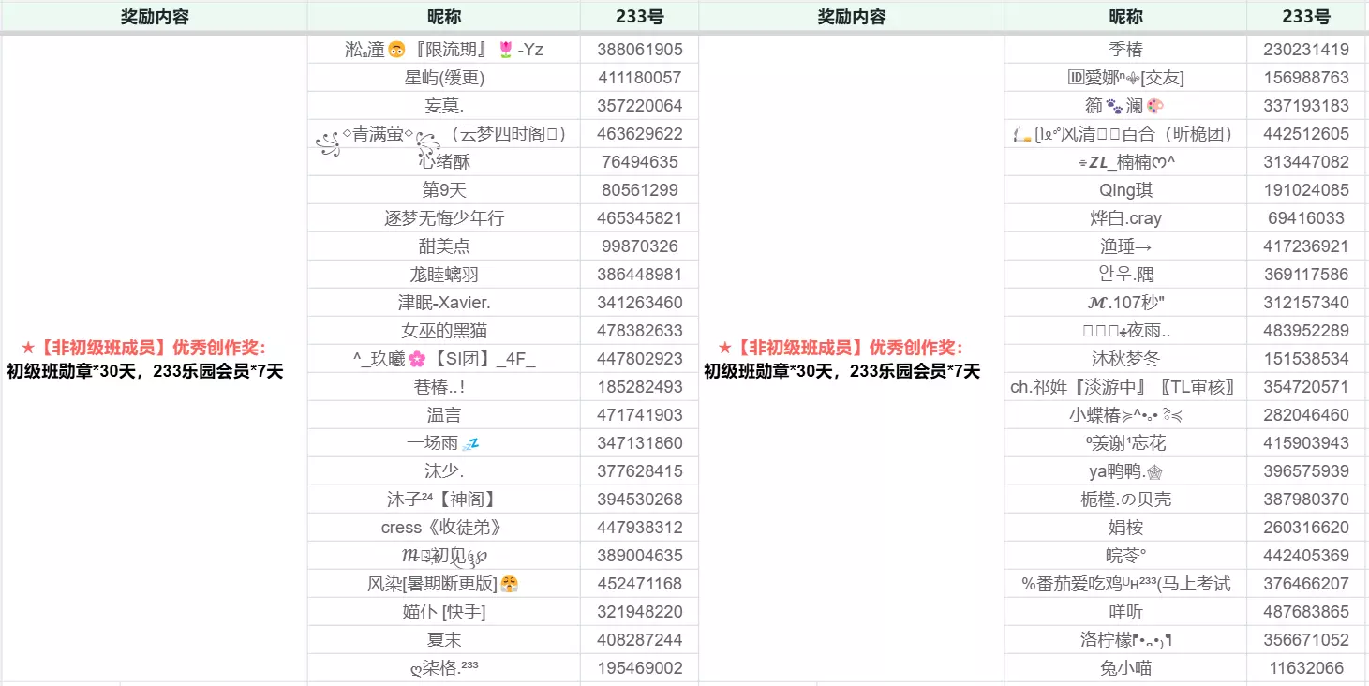The height and width of the screenshot is (686, 1369).
Task: Click the number cell "282046460"
Action: click(1306, 415)
